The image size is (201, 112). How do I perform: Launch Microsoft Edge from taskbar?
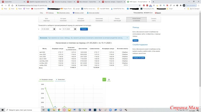pyautogui.click(x=49, y=110)
